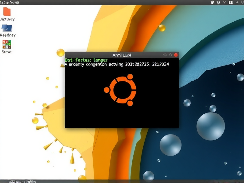Click the red orb on the terminal titlebar

175,55
